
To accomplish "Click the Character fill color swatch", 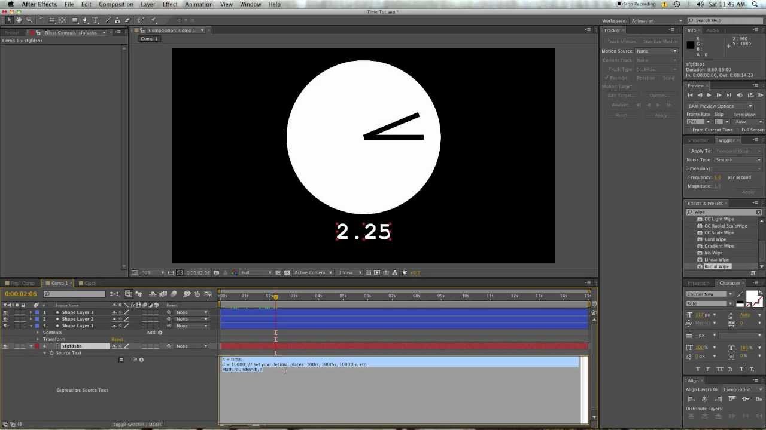I will (752, 296).
